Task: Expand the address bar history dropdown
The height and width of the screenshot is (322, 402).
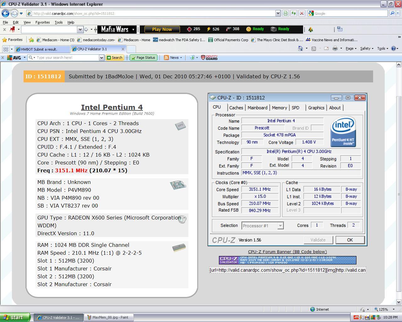Action: coord(278,13)
